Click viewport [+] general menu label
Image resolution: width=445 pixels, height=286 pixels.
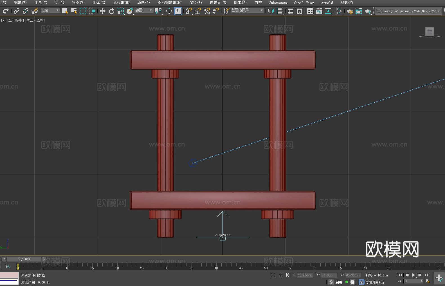3,20
